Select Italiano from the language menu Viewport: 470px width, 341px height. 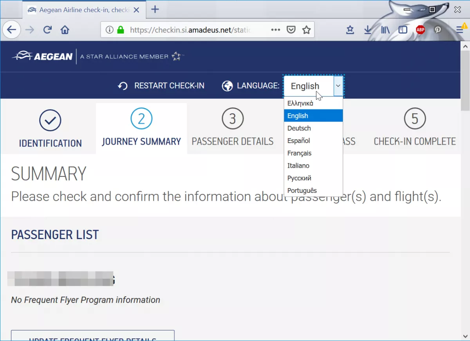coord(298,166)
